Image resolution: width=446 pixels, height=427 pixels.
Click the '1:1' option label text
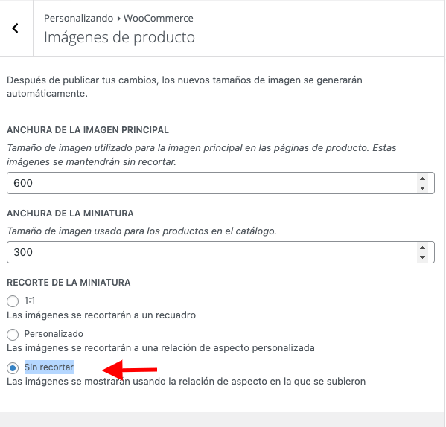pyautogui.click(x=30, y=301)
